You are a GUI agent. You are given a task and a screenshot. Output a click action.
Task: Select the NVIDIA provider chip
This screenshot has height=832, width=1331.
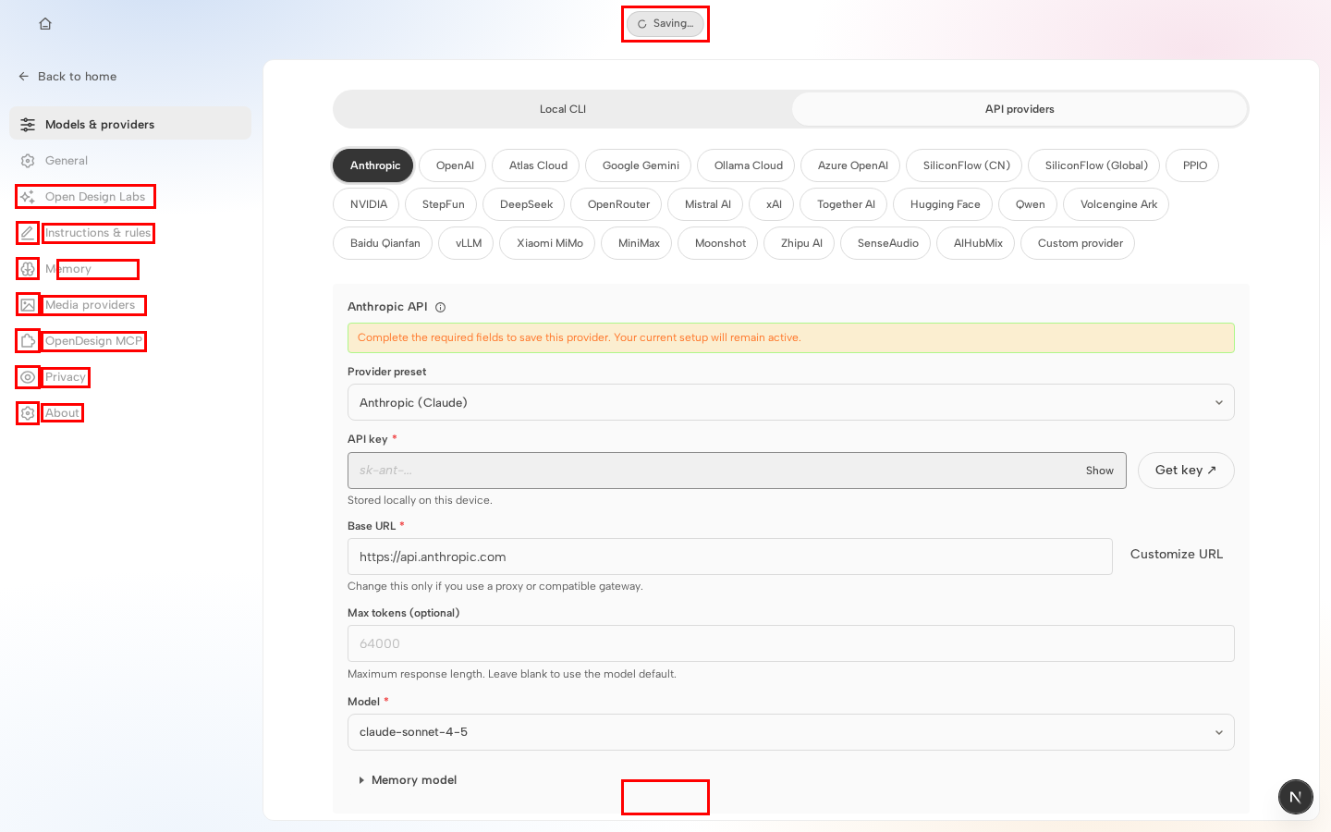click(368, 204)
